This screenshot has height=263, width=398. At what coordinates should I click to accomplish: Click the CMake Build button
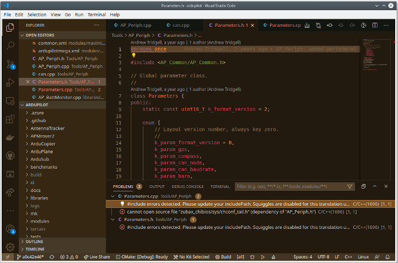tap(223, 257)
